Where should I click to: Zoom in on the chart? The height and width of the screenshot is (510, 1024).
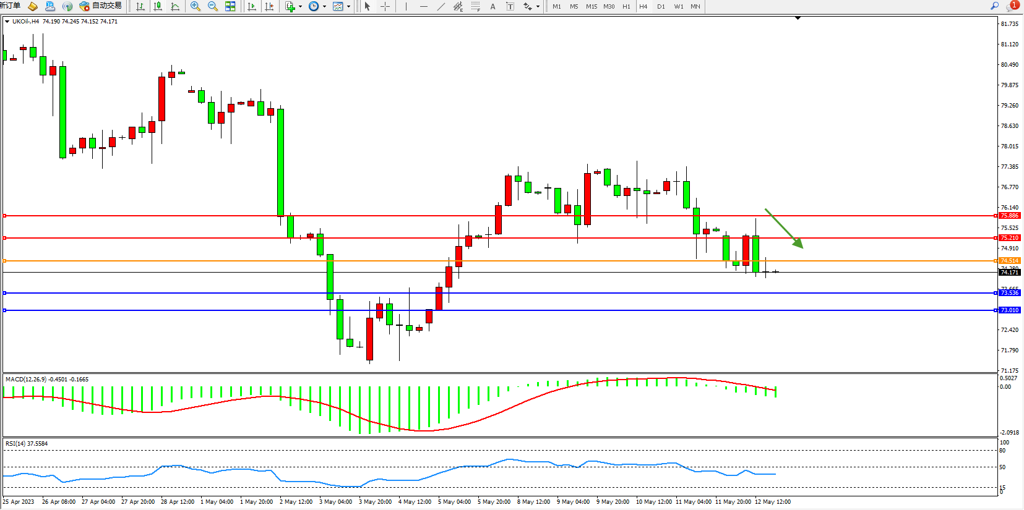[196, 6]
